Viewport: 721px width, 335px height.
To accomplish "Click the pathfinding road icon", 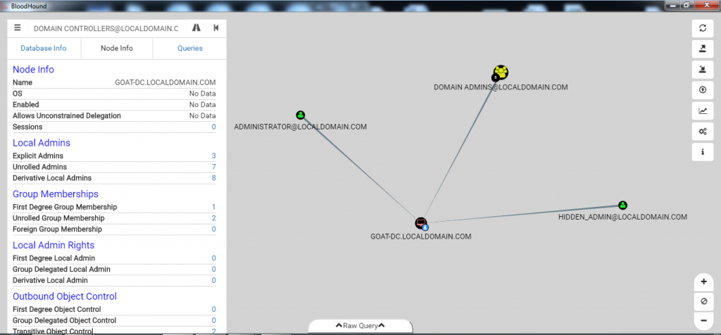I will pos(196,28).
